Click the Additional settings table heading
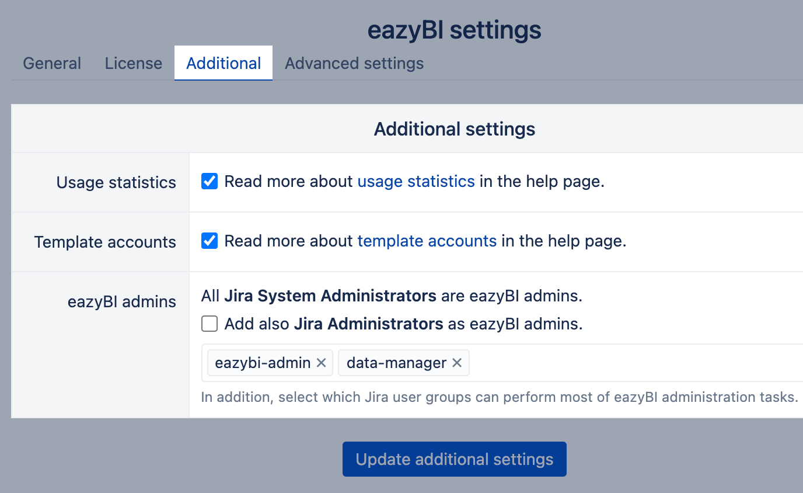Viewport: 803px width, 493px height. coord(455,129)
